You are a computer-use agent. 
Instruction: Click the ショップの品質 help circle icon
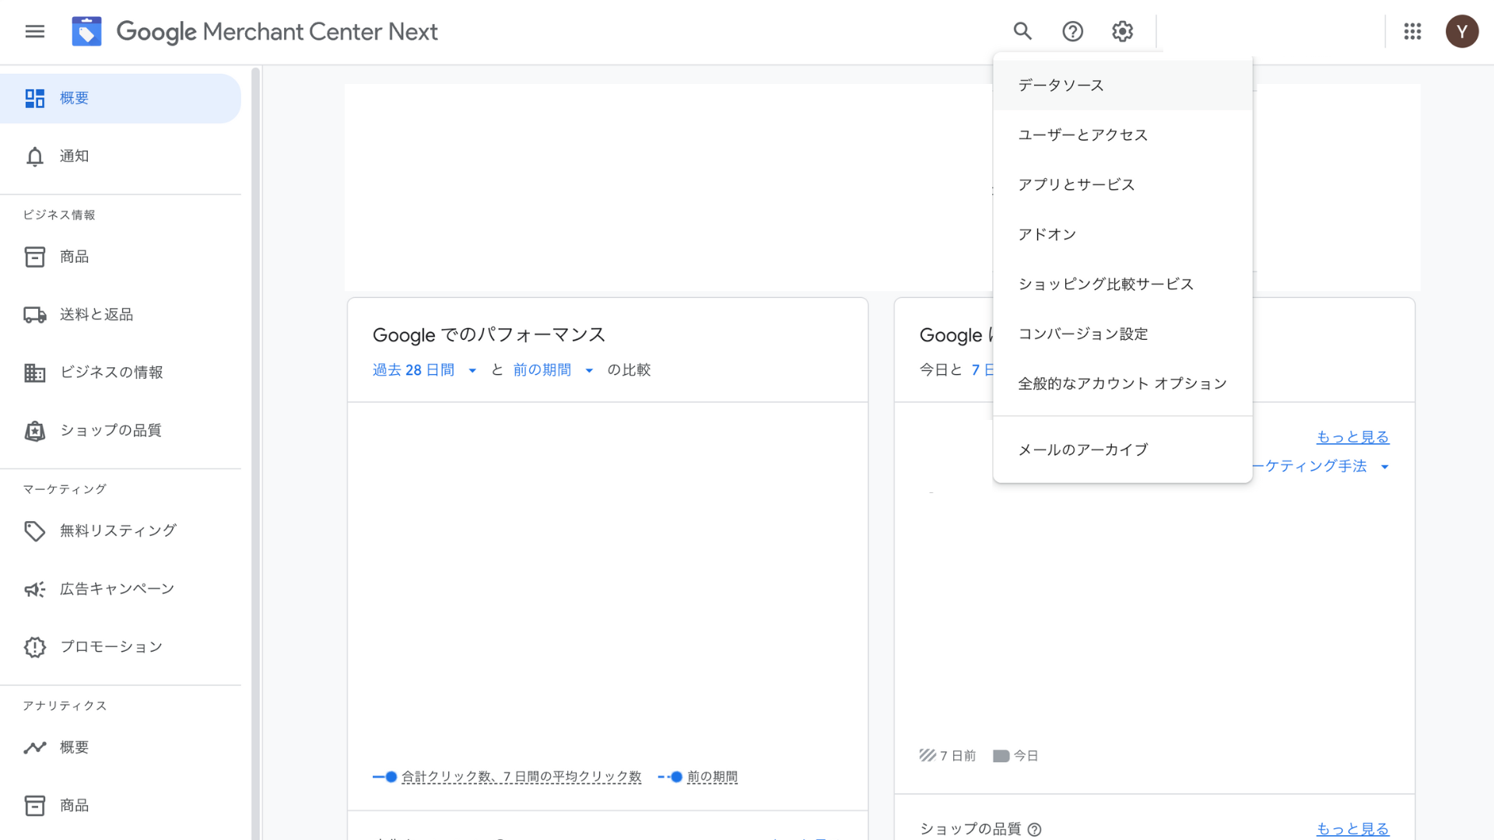pos(1034,829)
